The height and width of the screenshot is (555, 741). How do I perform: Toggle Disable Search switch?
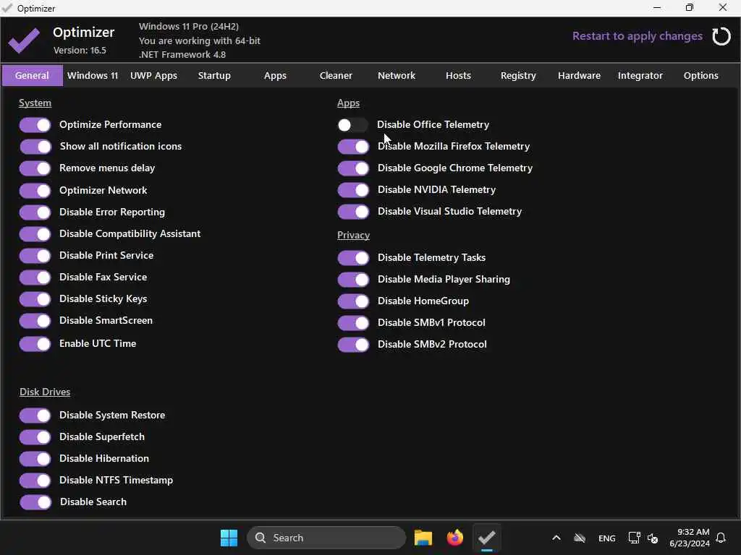click(35, 503)
